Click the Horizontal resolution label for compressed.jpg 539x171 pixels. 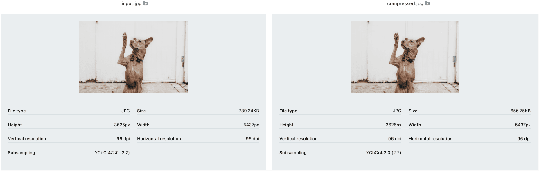click(x=430, y=139)
